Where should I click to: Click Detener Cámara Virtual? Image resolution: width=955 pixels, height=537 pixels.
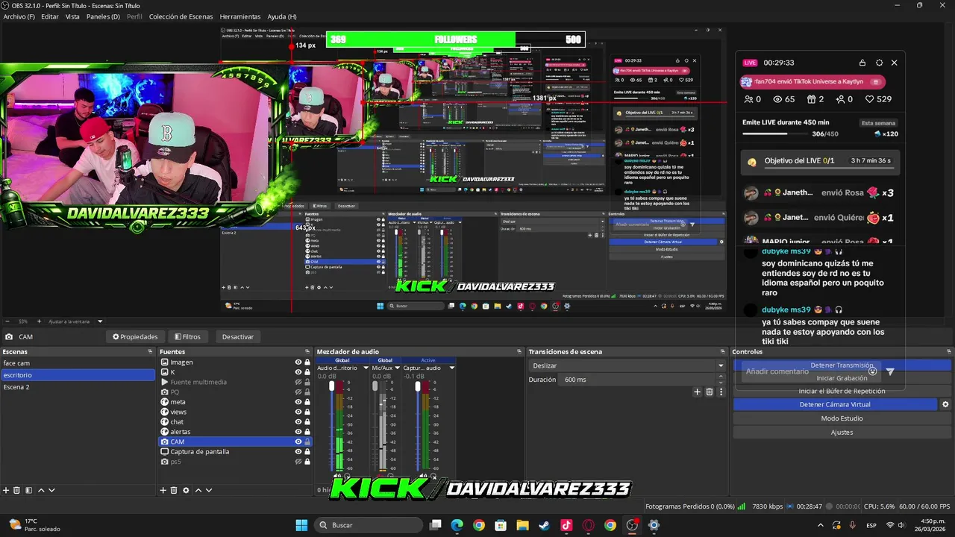(x=835, y=404)
